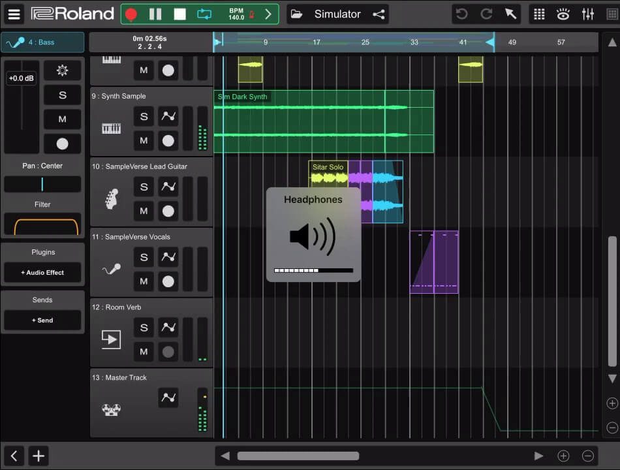Add a new Audio Effect plugin

(42, 272)
